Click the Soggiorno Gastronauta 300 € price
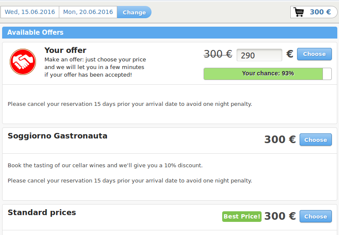Screen dimensions: 339x235 point(280,139)
